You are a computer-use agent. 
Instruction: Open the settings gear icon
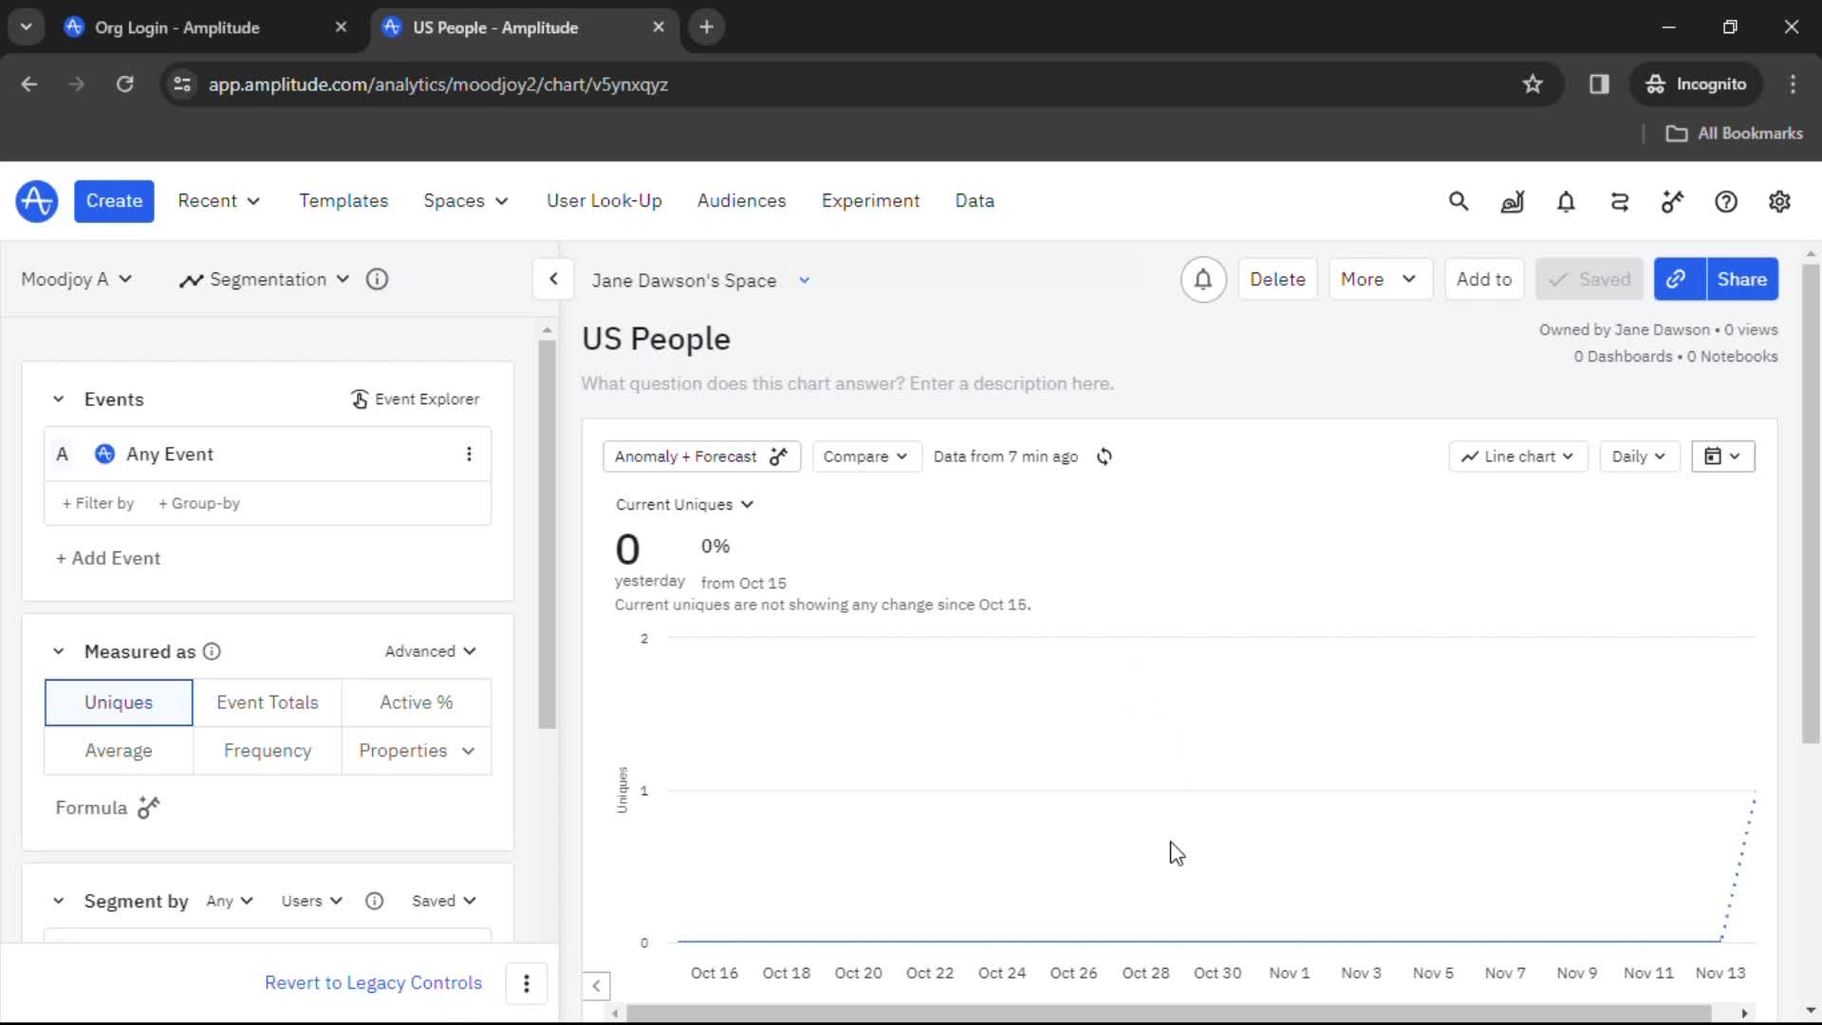click(x=1779, y=201)
